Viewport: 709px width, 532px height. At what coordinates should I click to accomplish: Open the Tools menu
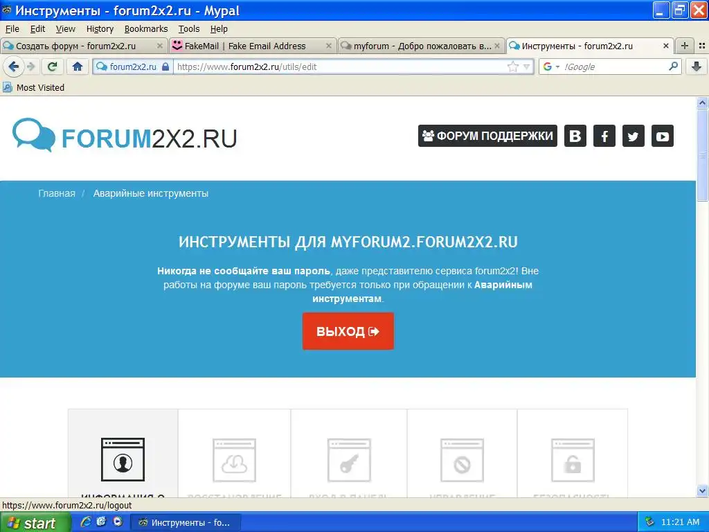(x=189, y=29)
